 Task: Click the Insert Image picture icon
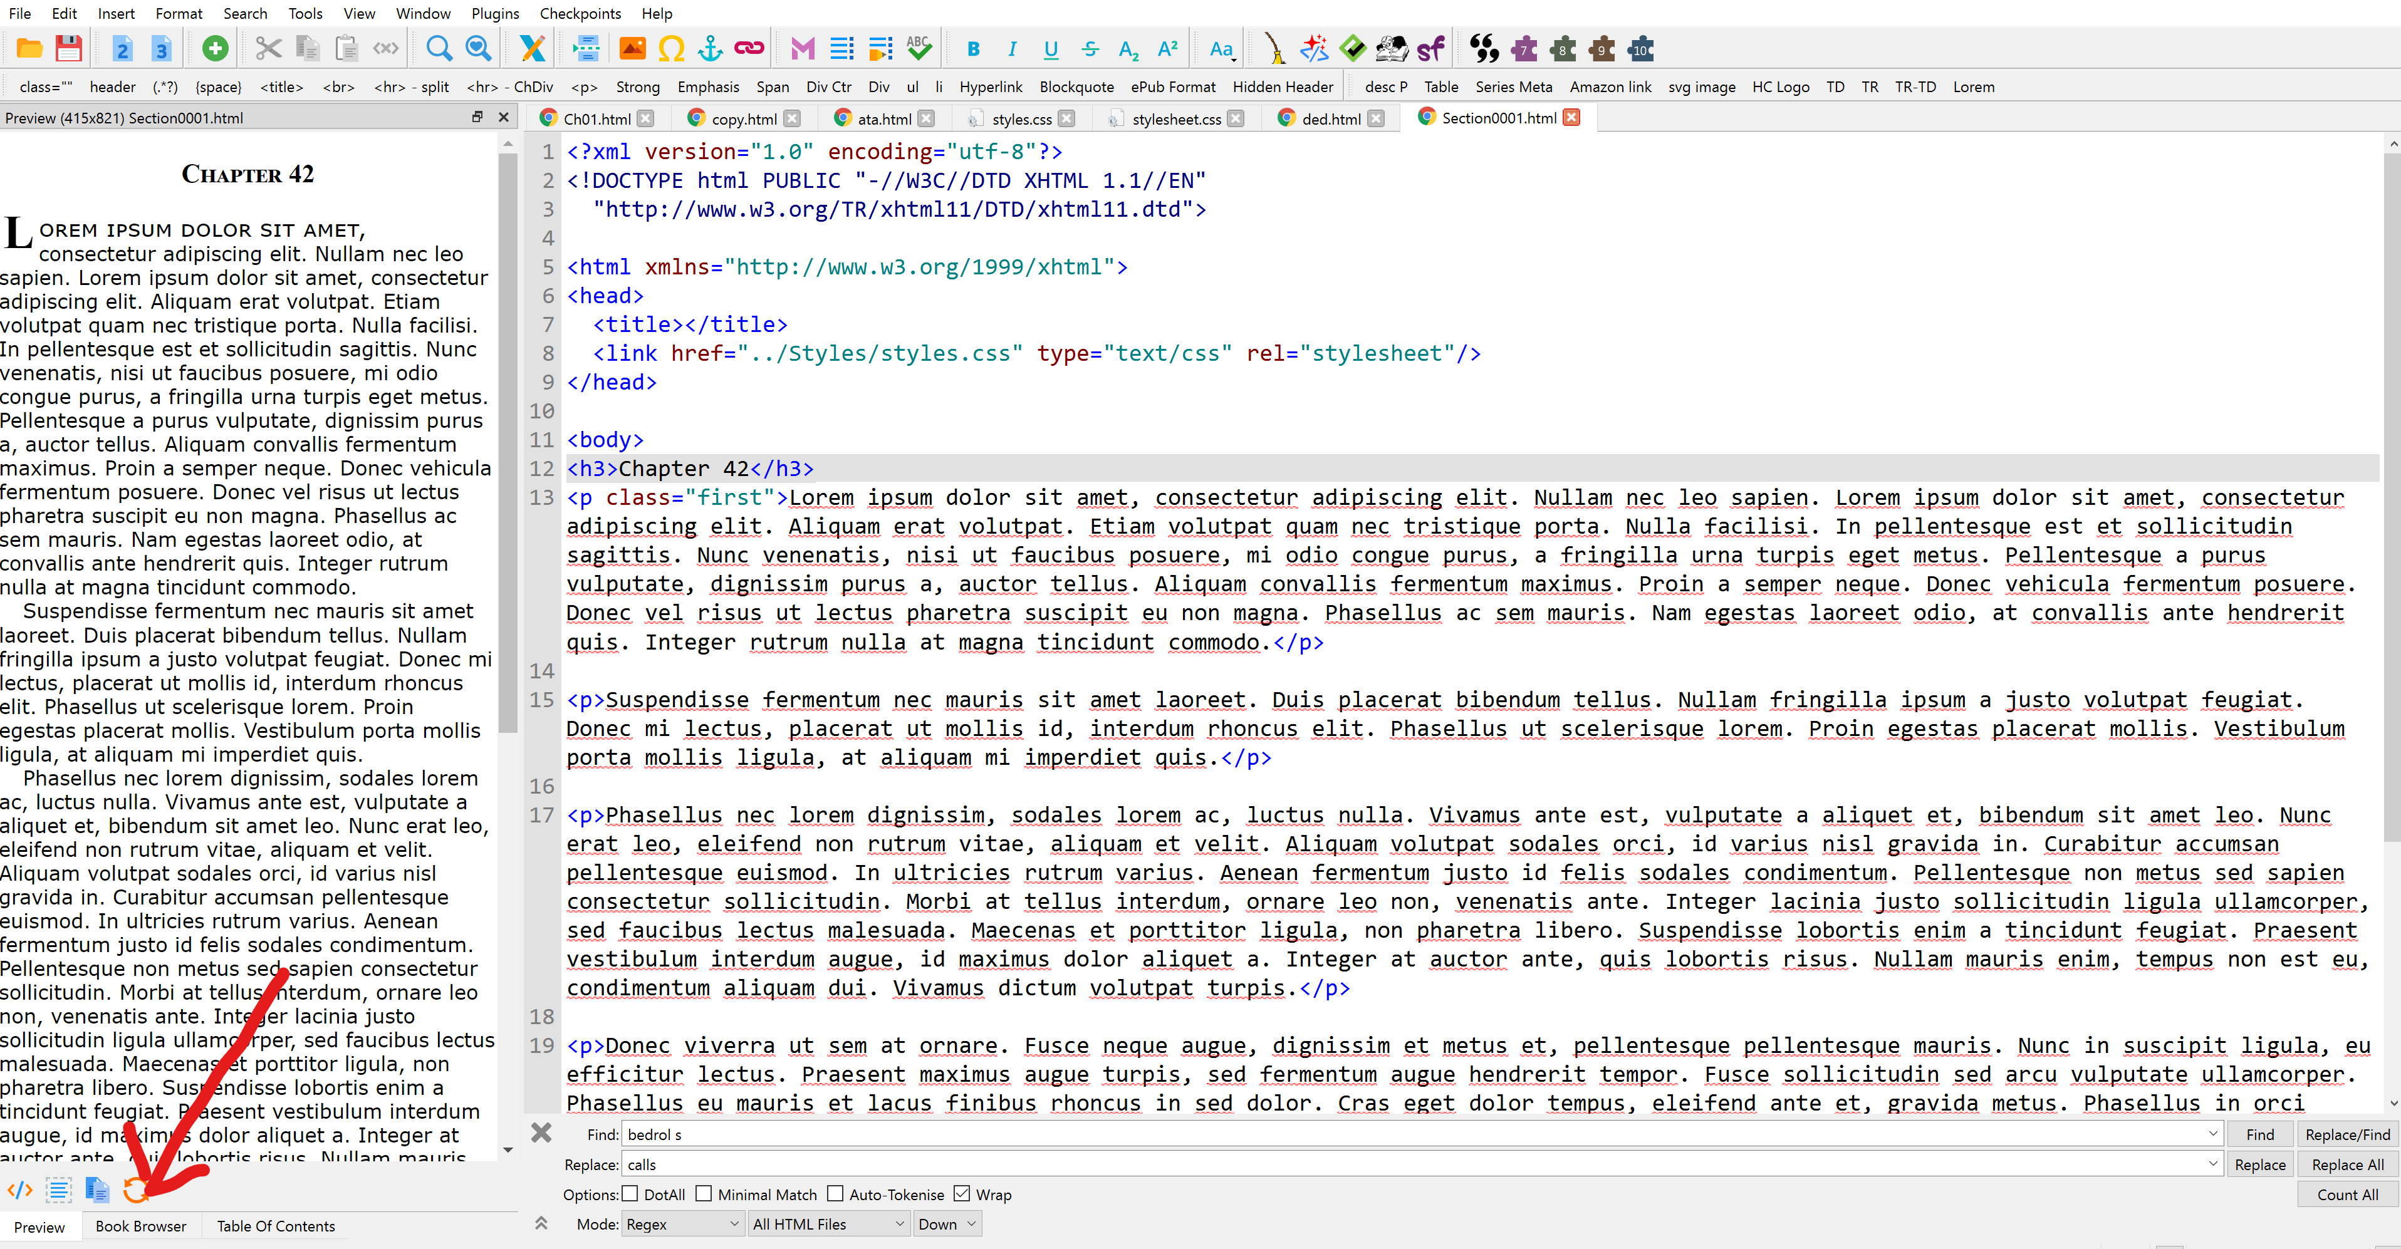pyautogui.click(x=632, y=48)
